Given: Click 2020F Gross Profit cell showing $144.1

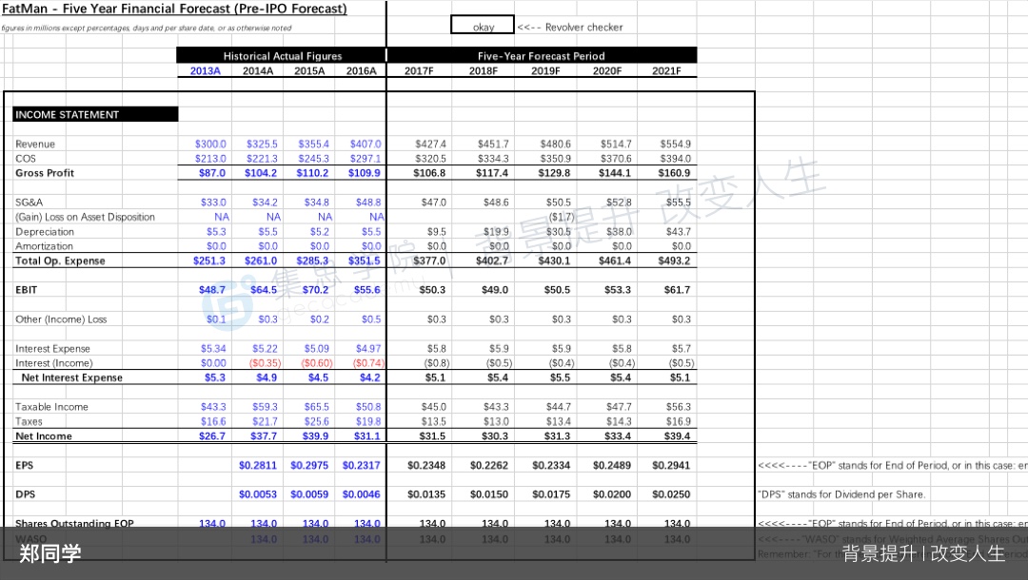Looking at the screenshot, I should [614, 173].
